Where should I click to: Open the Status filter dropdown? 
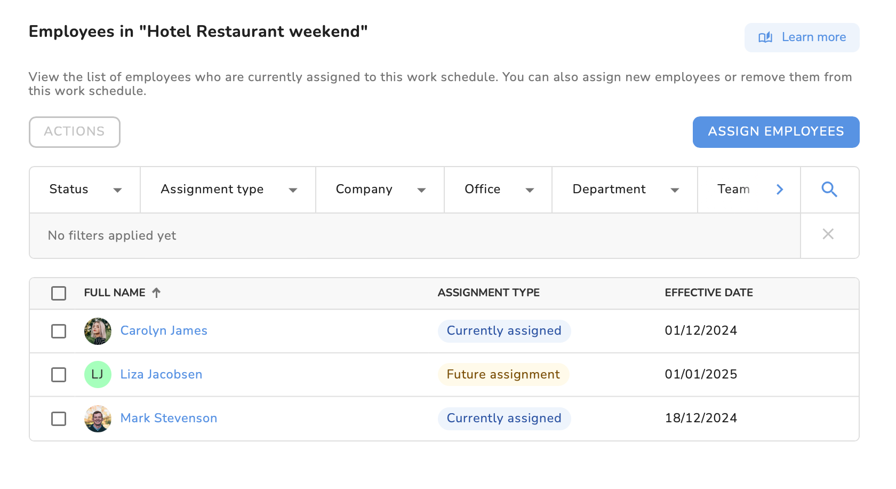(85, 190)
